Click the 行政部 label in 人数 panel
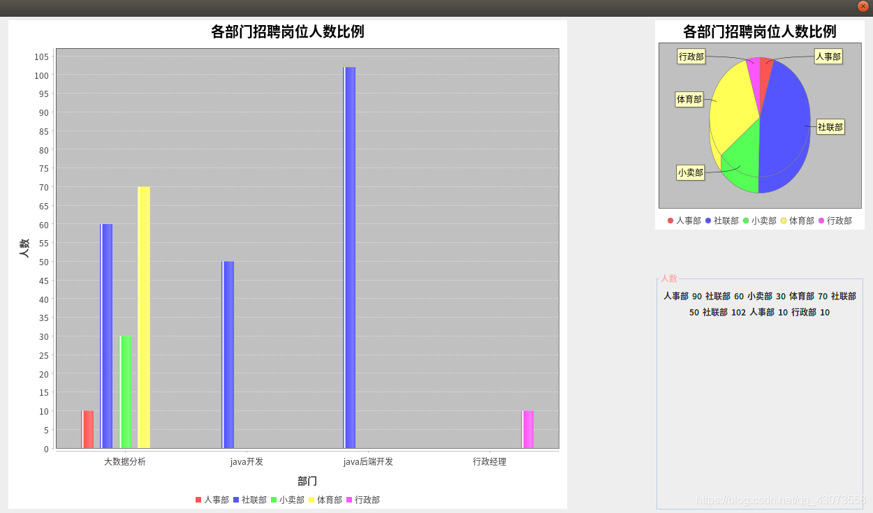Screen dimensions: 873x513 point(804,312)
